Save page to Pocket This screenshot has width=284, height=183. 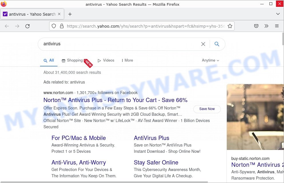tap(256, 26)
